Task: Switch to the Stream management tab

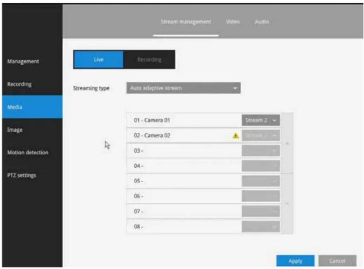Action: 186,22
